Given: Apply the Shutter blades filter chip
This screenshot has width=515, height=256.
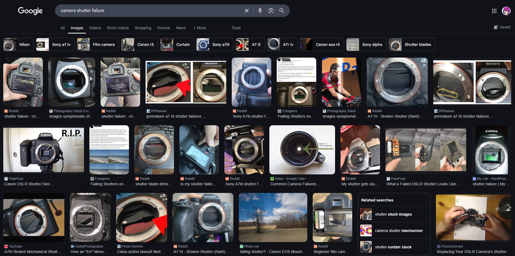Looking at the screenshot, I should (x=412, y=44).
